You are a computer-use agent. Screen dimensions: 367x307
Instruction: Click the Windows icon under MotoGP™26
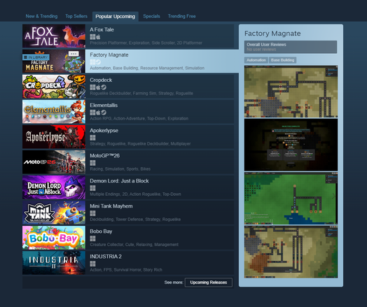pyautogui.click(x=92, y=163)
